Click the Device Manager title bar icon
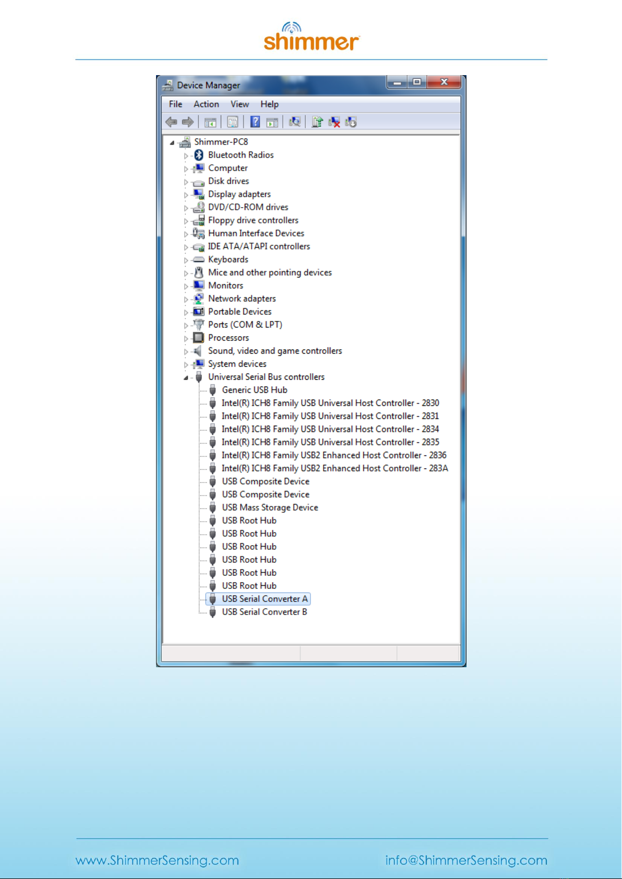622x879 pixels. 168,85
